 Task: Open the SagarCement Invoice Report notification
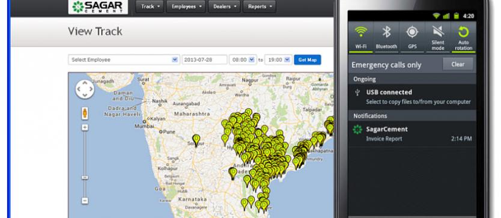tap(412, 133)
